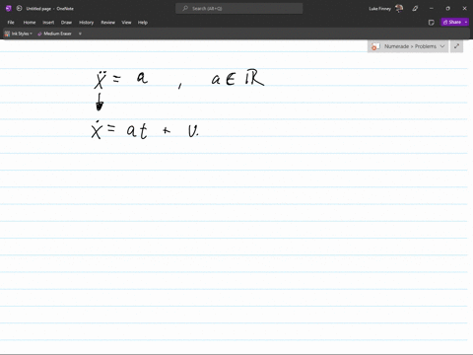Click the pen mode icon in title bar
Image resolution: width=473 pixels, height=355 pixels.
pos(415,9)
